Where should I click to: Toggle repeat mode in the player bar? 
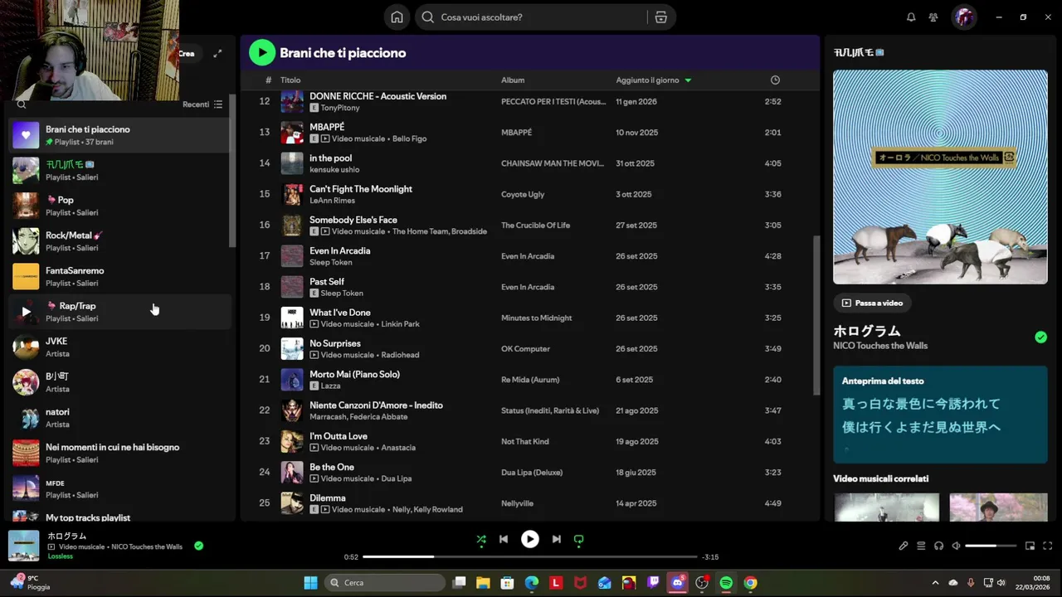pos(578,539)
